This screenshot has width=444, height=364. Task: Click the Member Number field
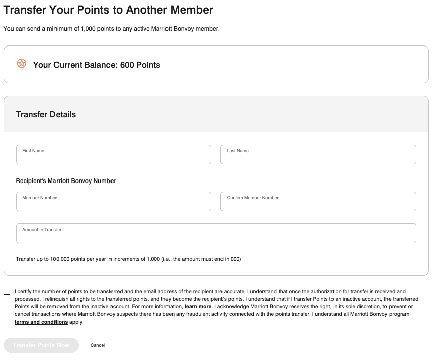(x=114, y=201)
